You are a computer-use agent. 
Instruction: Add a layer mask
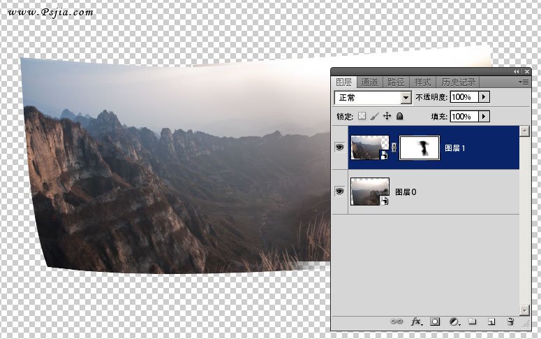435,322
